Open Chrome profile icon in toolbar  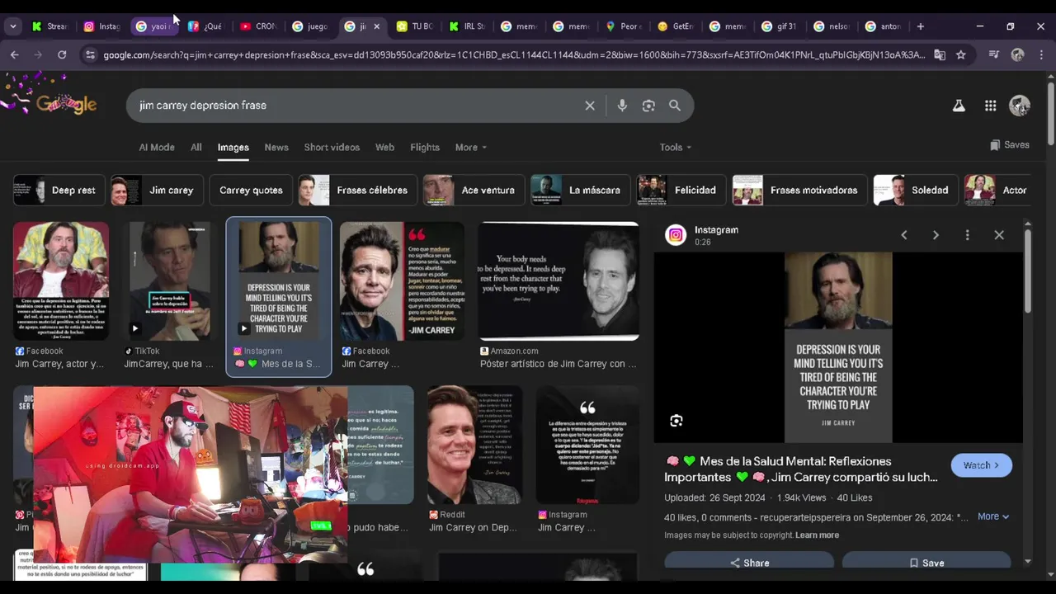point(1018,54)
